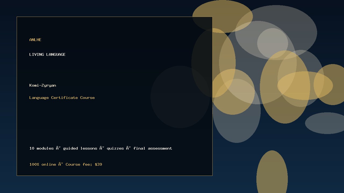Click the dark circle inside the card
The width and height of the screenshot is (344, 193).
(180, 97)
